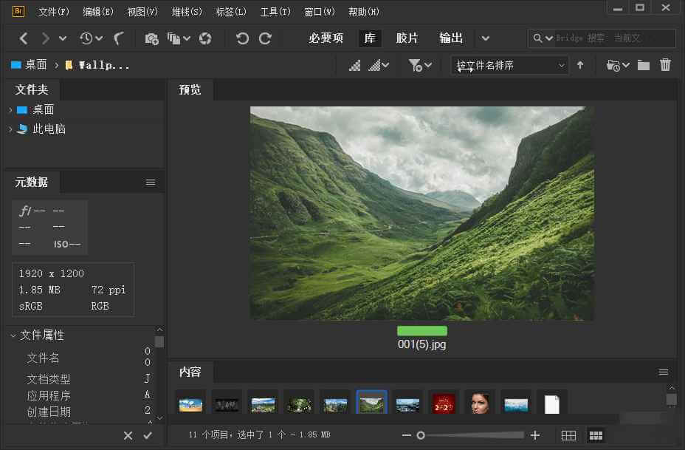The image size is (685, 450).
Task: Open the recent files clock icon
Action: [88, 38]
